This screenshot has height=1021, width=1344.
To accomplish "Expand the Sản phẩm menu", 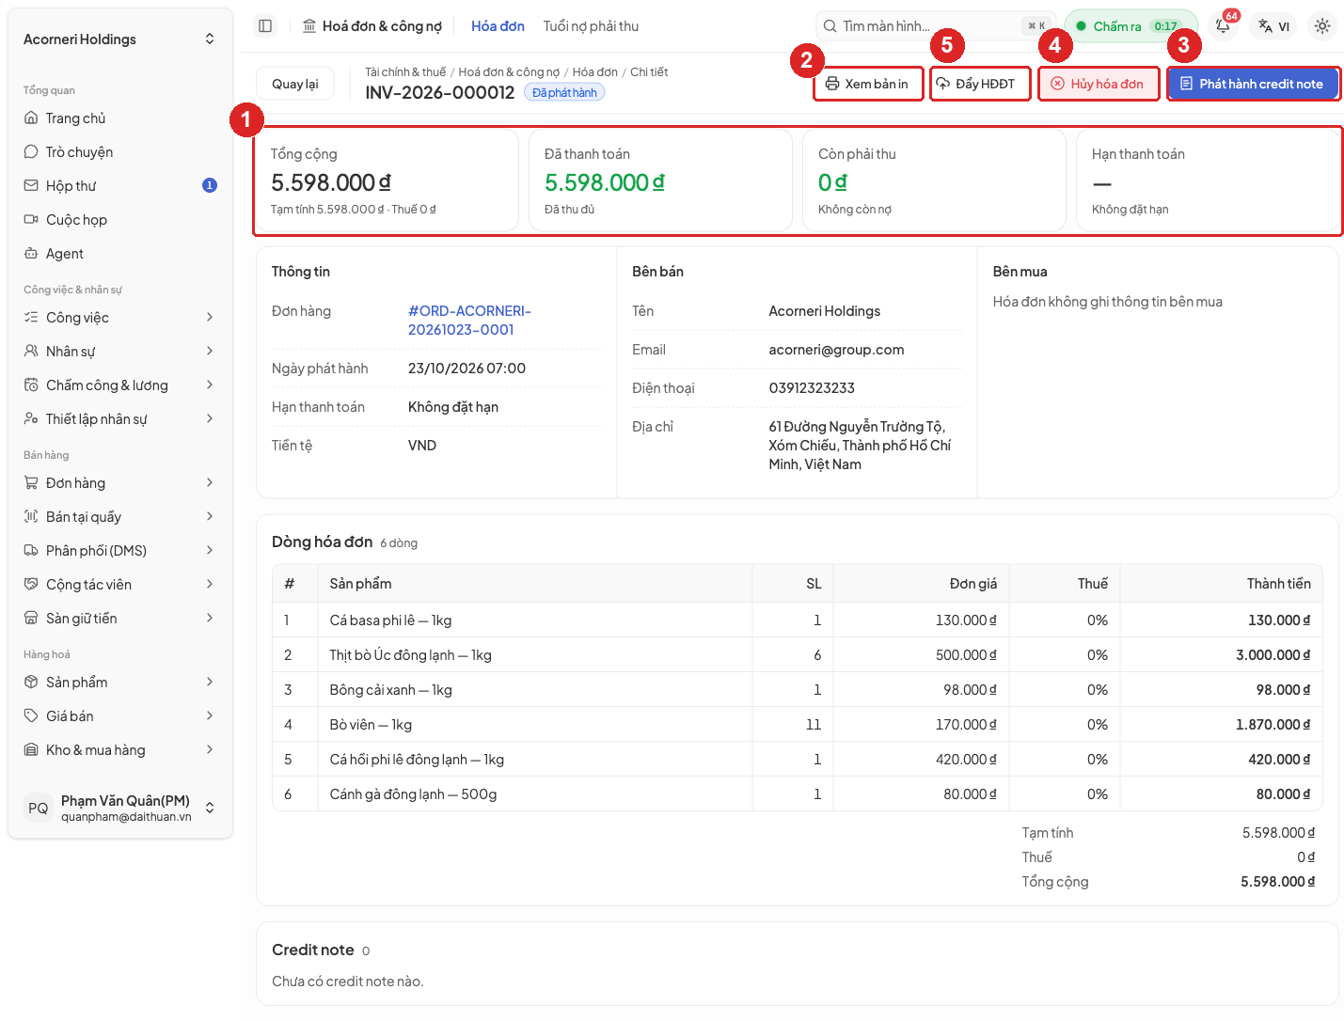I will pyautogui.click(x=120, y=683).
